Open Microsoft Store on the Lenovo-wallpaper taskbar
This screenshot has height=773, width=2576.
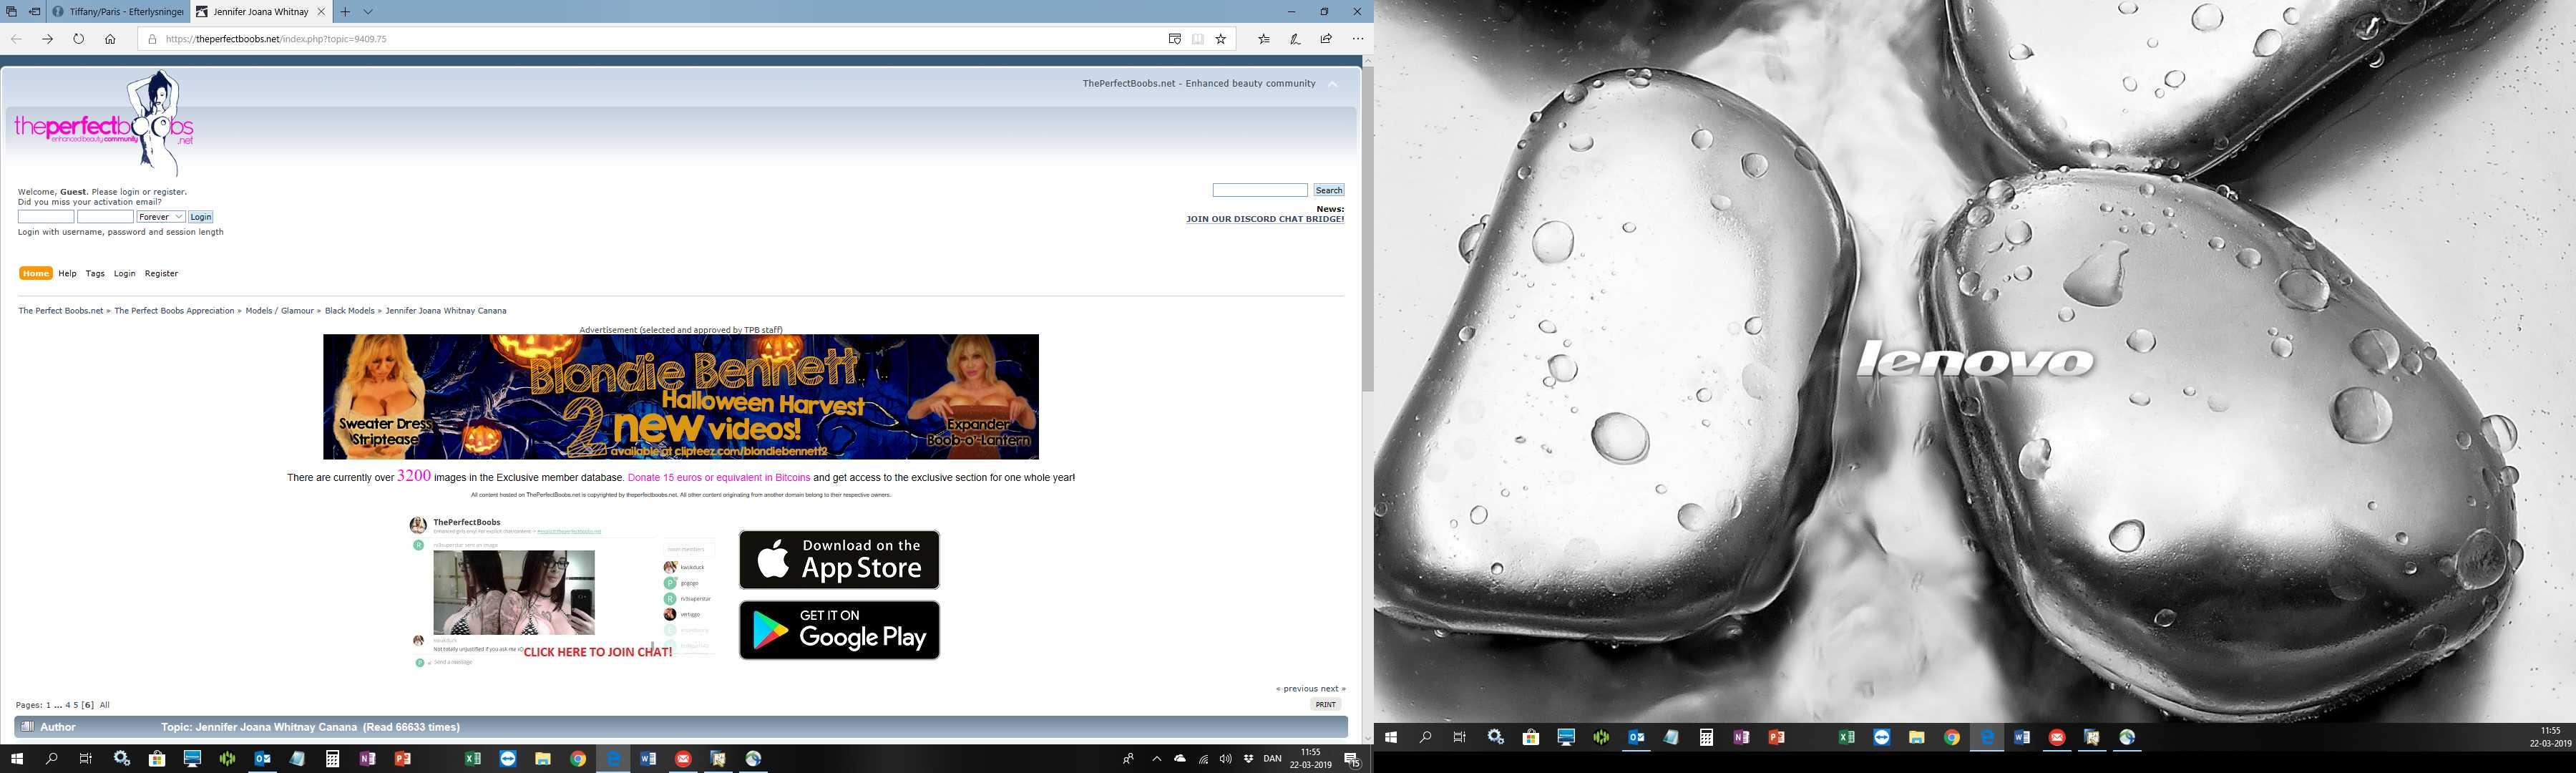coord(1530,737)
